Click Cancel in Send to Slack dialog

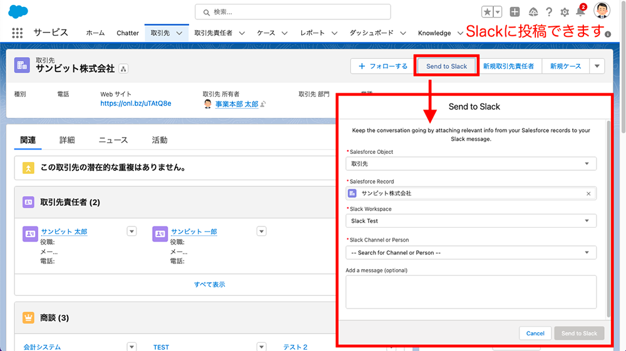pos(535,333)
